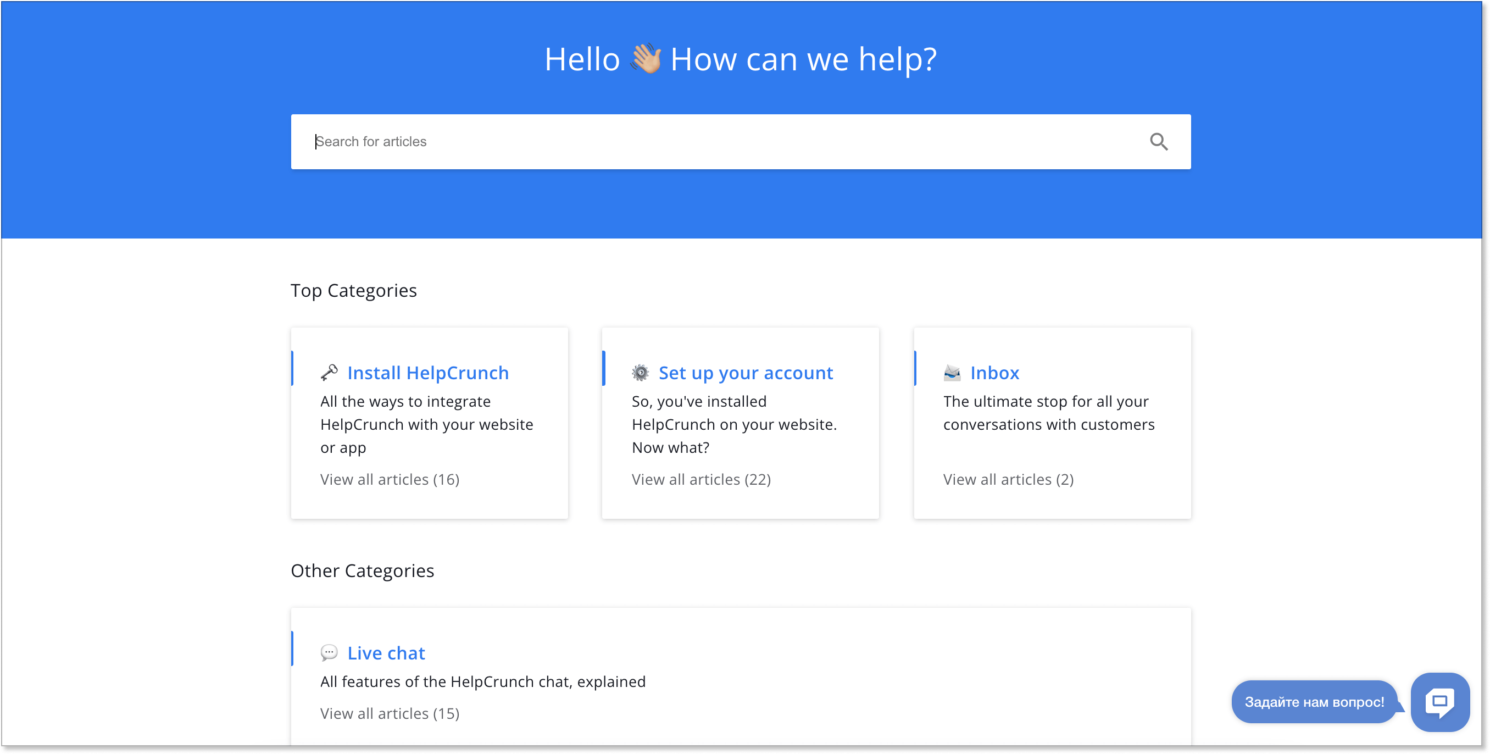View all articles (2) in Inbox
1490x754 pixels.
pos(1008,479)
